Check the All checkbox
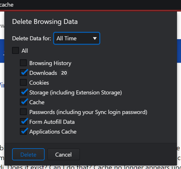 [x=16, y=50]
